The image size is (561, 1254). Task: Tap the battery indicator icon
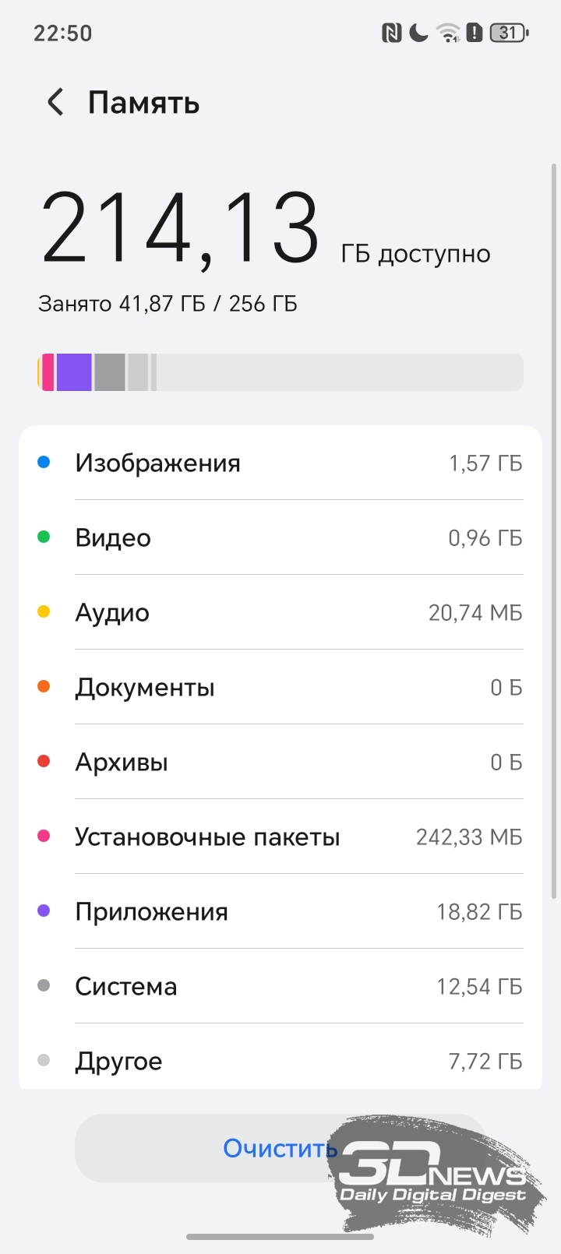point(509,33)
